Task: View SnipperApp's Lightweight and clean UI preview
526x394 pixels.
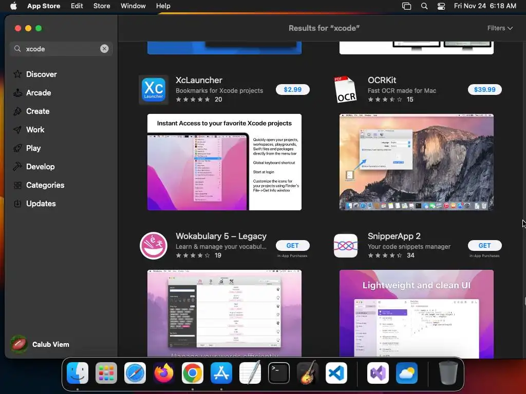Action: point(416,313)
